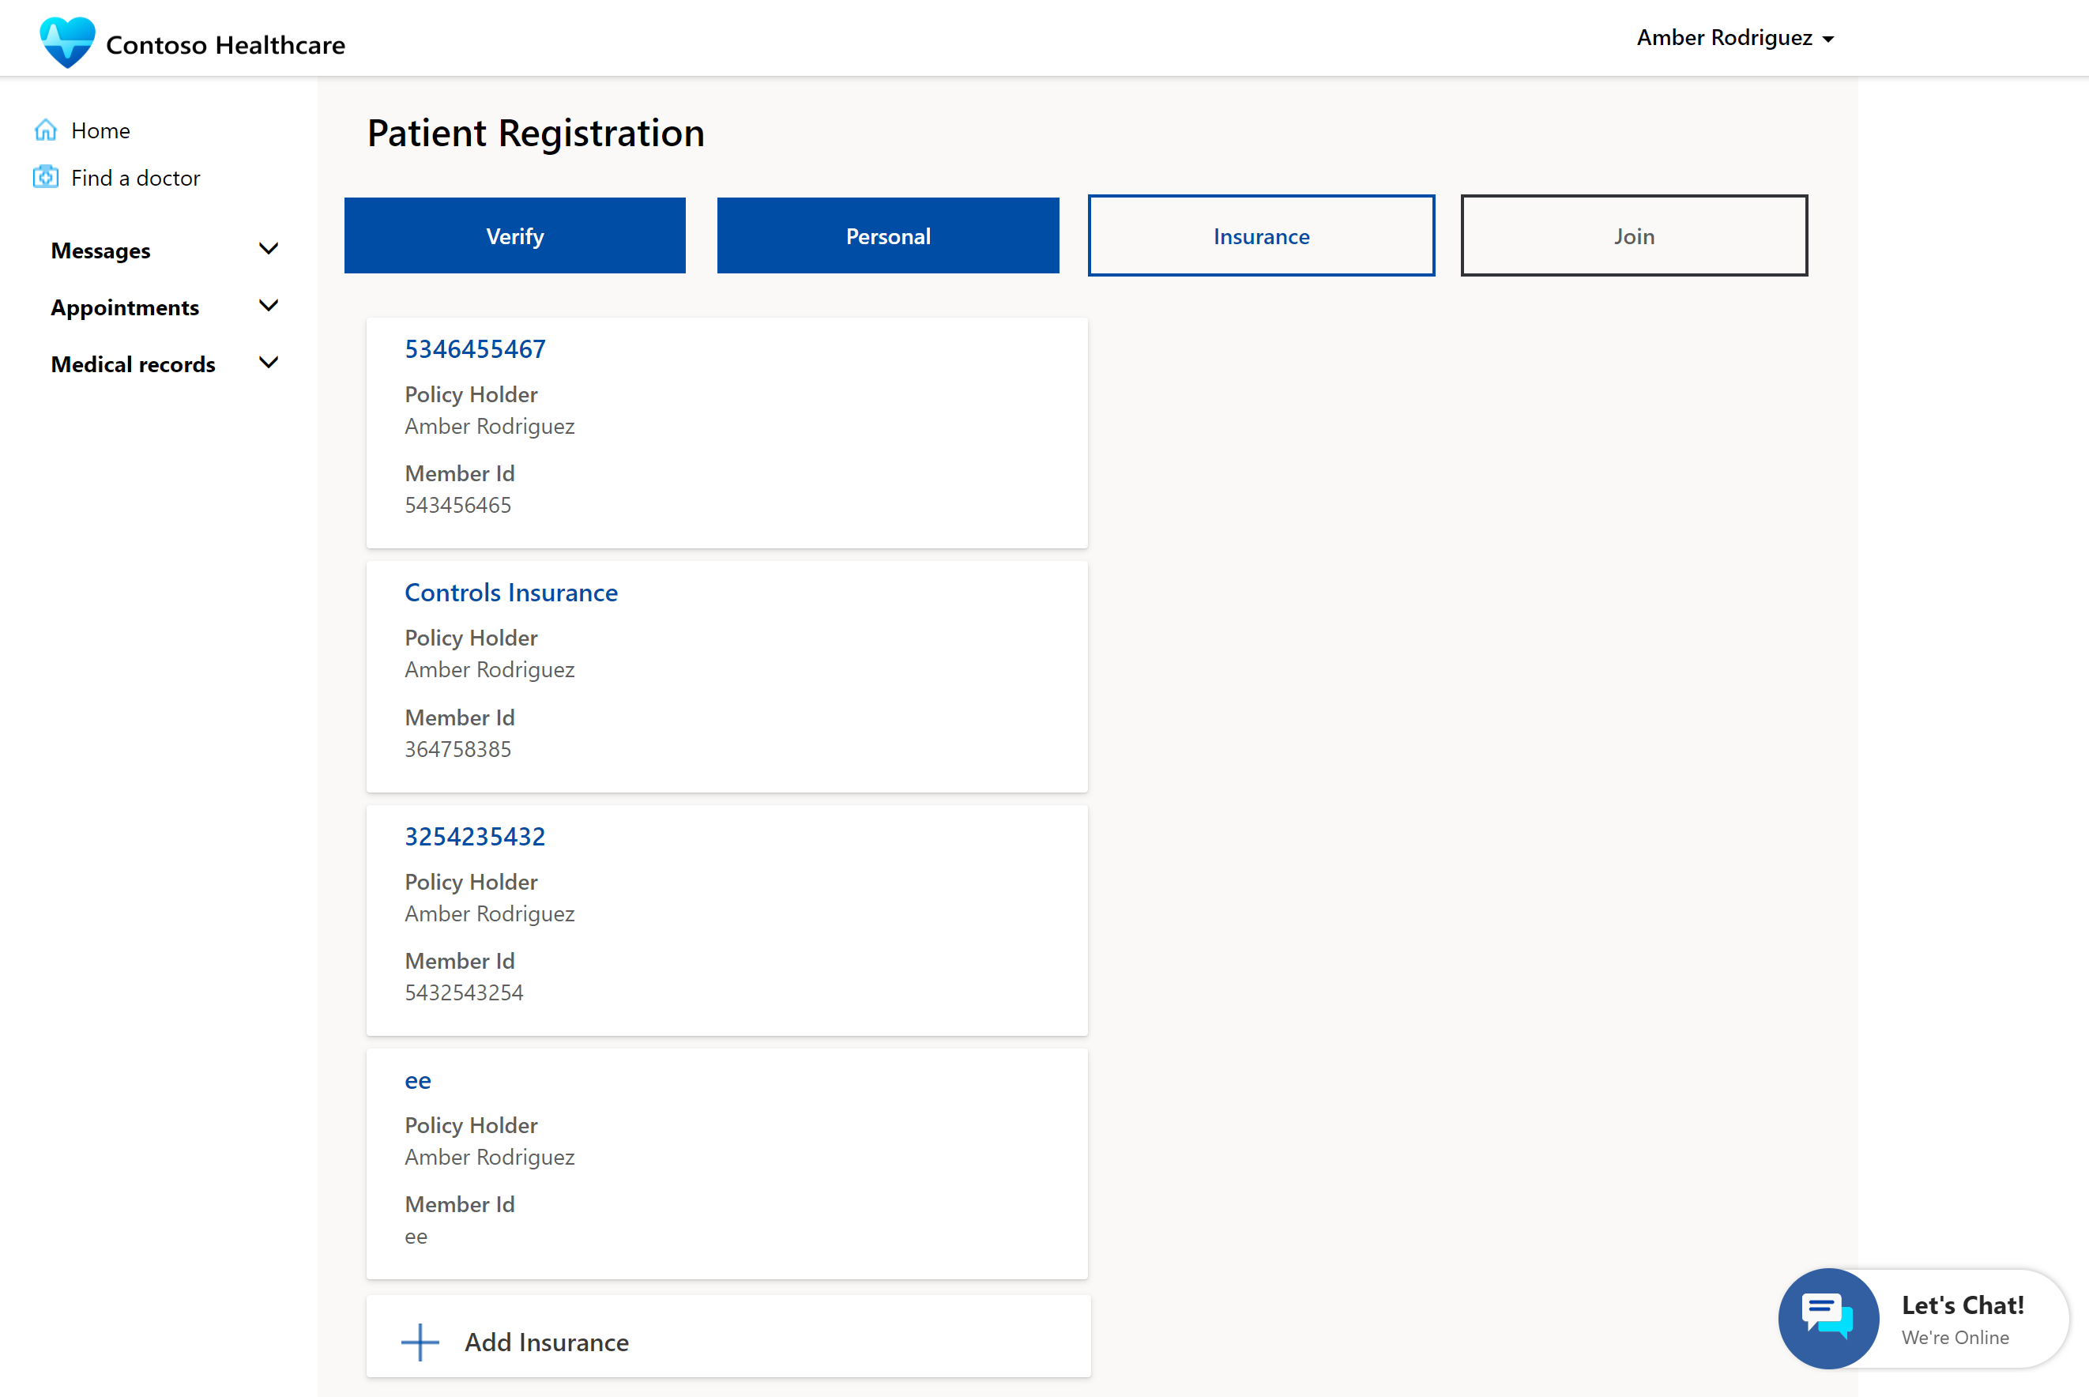Select the Insurance registration tab
This screenshot has width=2089, height=1397.
click(x=1261, y=235)
